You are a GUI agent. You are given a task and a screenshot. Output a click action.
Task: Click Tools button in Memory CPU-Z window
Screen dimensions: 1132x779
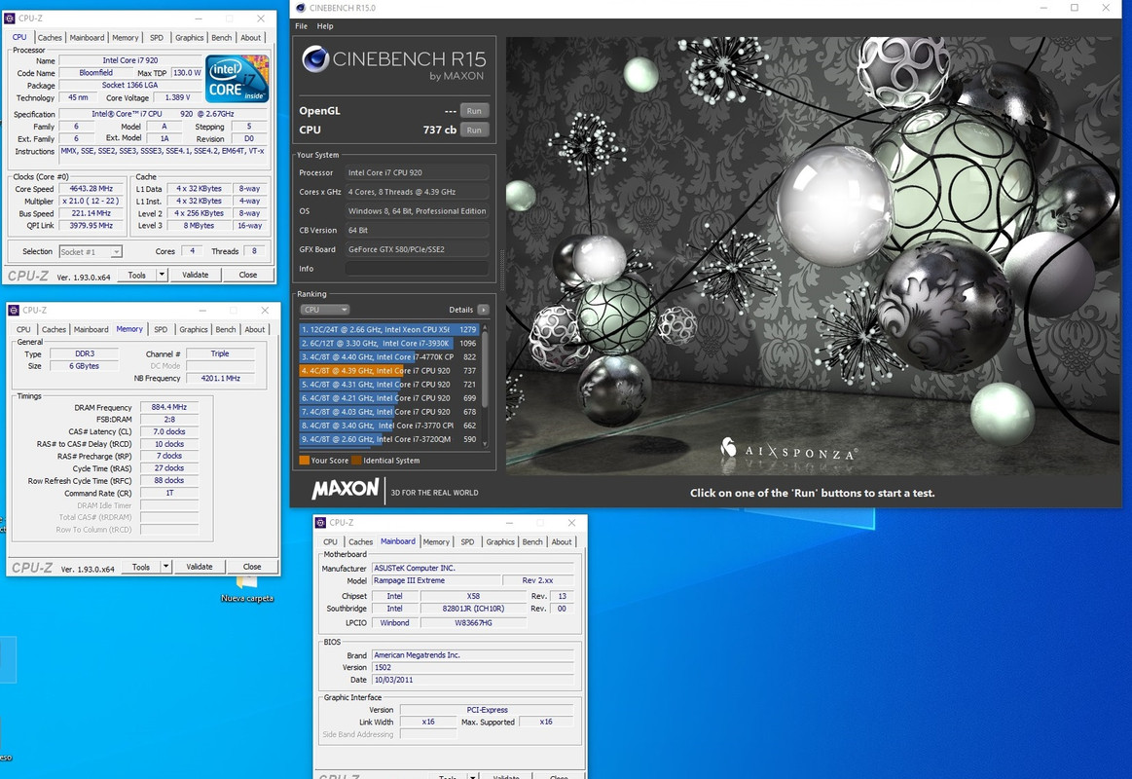141,567
